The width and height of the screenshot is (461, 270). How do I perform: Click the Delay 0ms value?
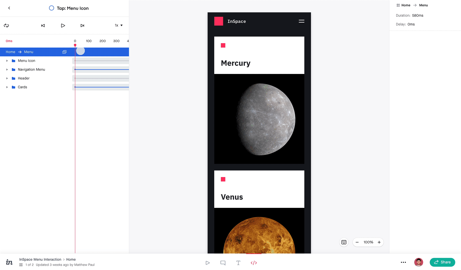pyautogui.click(x=411, y=24)
